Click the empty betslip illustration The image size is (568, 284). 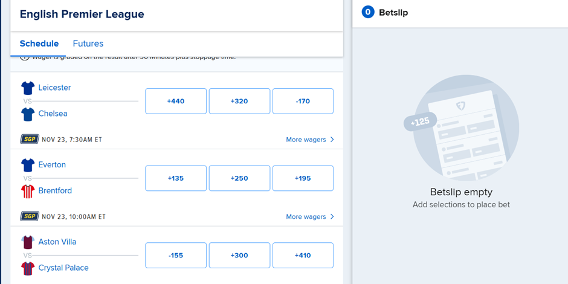[x=462, y=128]
